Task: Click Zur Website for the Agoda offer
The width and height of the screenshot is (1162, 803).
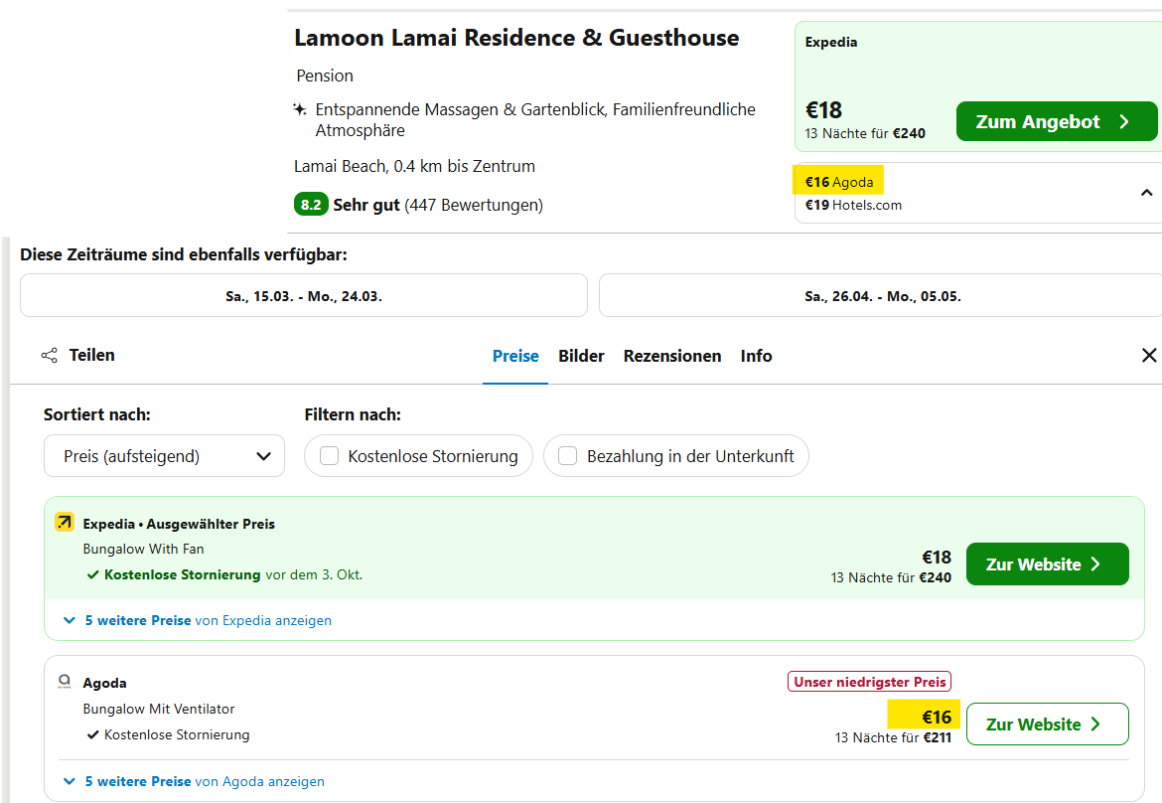Action: tap(1047, 724)
